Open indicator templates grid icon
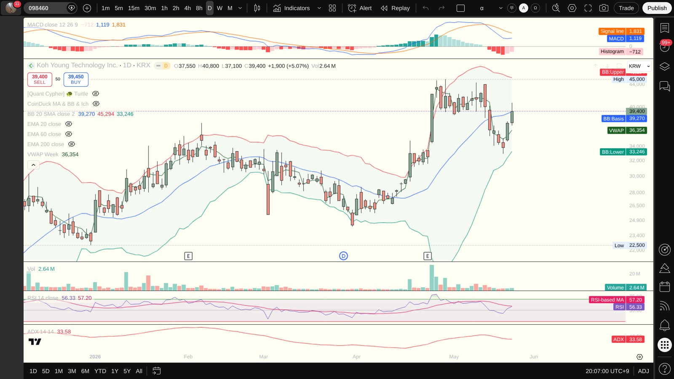Screen dimensions: 674x379 tap(332, 8)
